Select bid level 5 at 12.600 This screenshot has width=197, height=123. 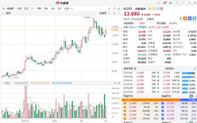(141, 119)
